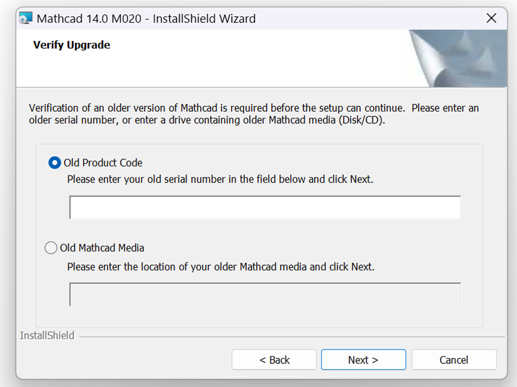The width and height of the screenshot is (517, 387).
Task: Select the Old Mathcad Media radio button
Action: (x=51, y=247)
